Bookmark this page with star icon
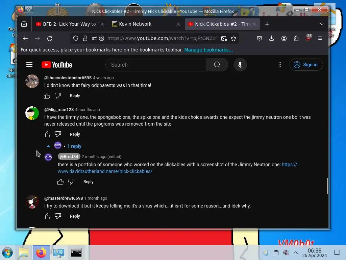 (233, 39)
